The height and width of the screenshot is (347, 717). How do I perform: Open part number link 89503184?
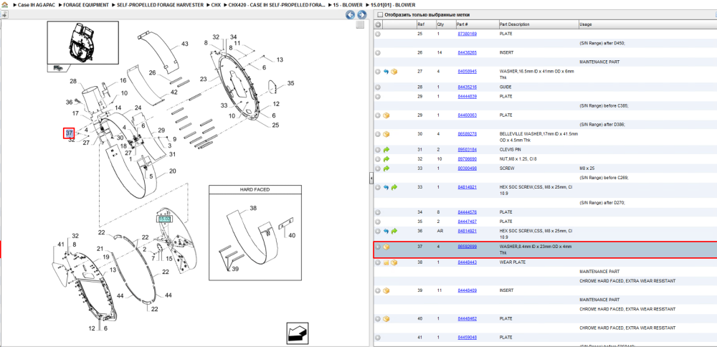(x=467, y=150)
